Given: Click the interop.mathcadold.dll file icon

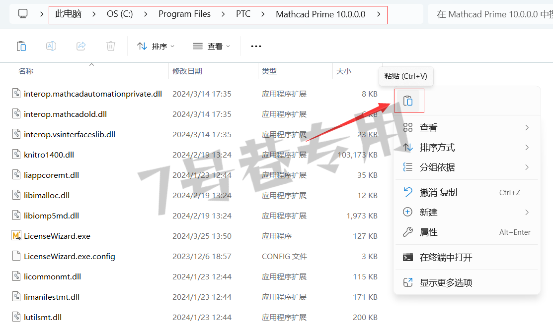Looking at the screenshot, I should click(x=16, y=114).
